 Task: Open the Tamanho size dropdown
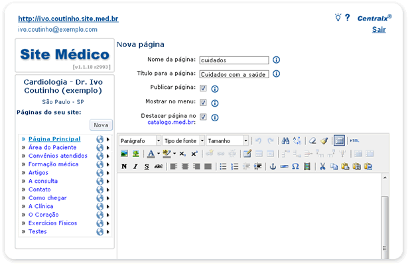[228, 140]
